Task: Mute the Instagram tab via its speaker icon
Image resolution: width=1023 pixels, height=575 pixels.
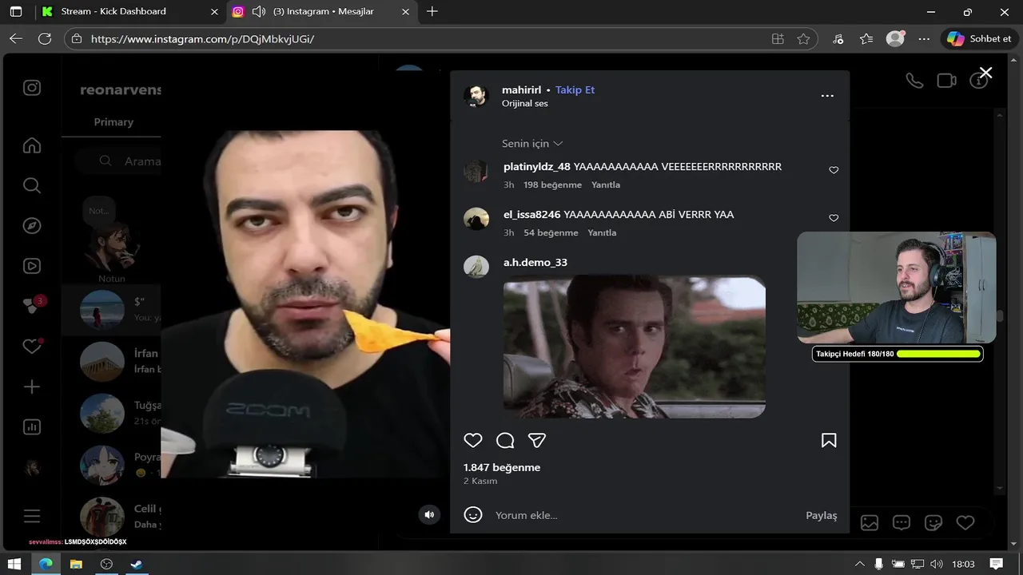Action: (x=258, y=11)
